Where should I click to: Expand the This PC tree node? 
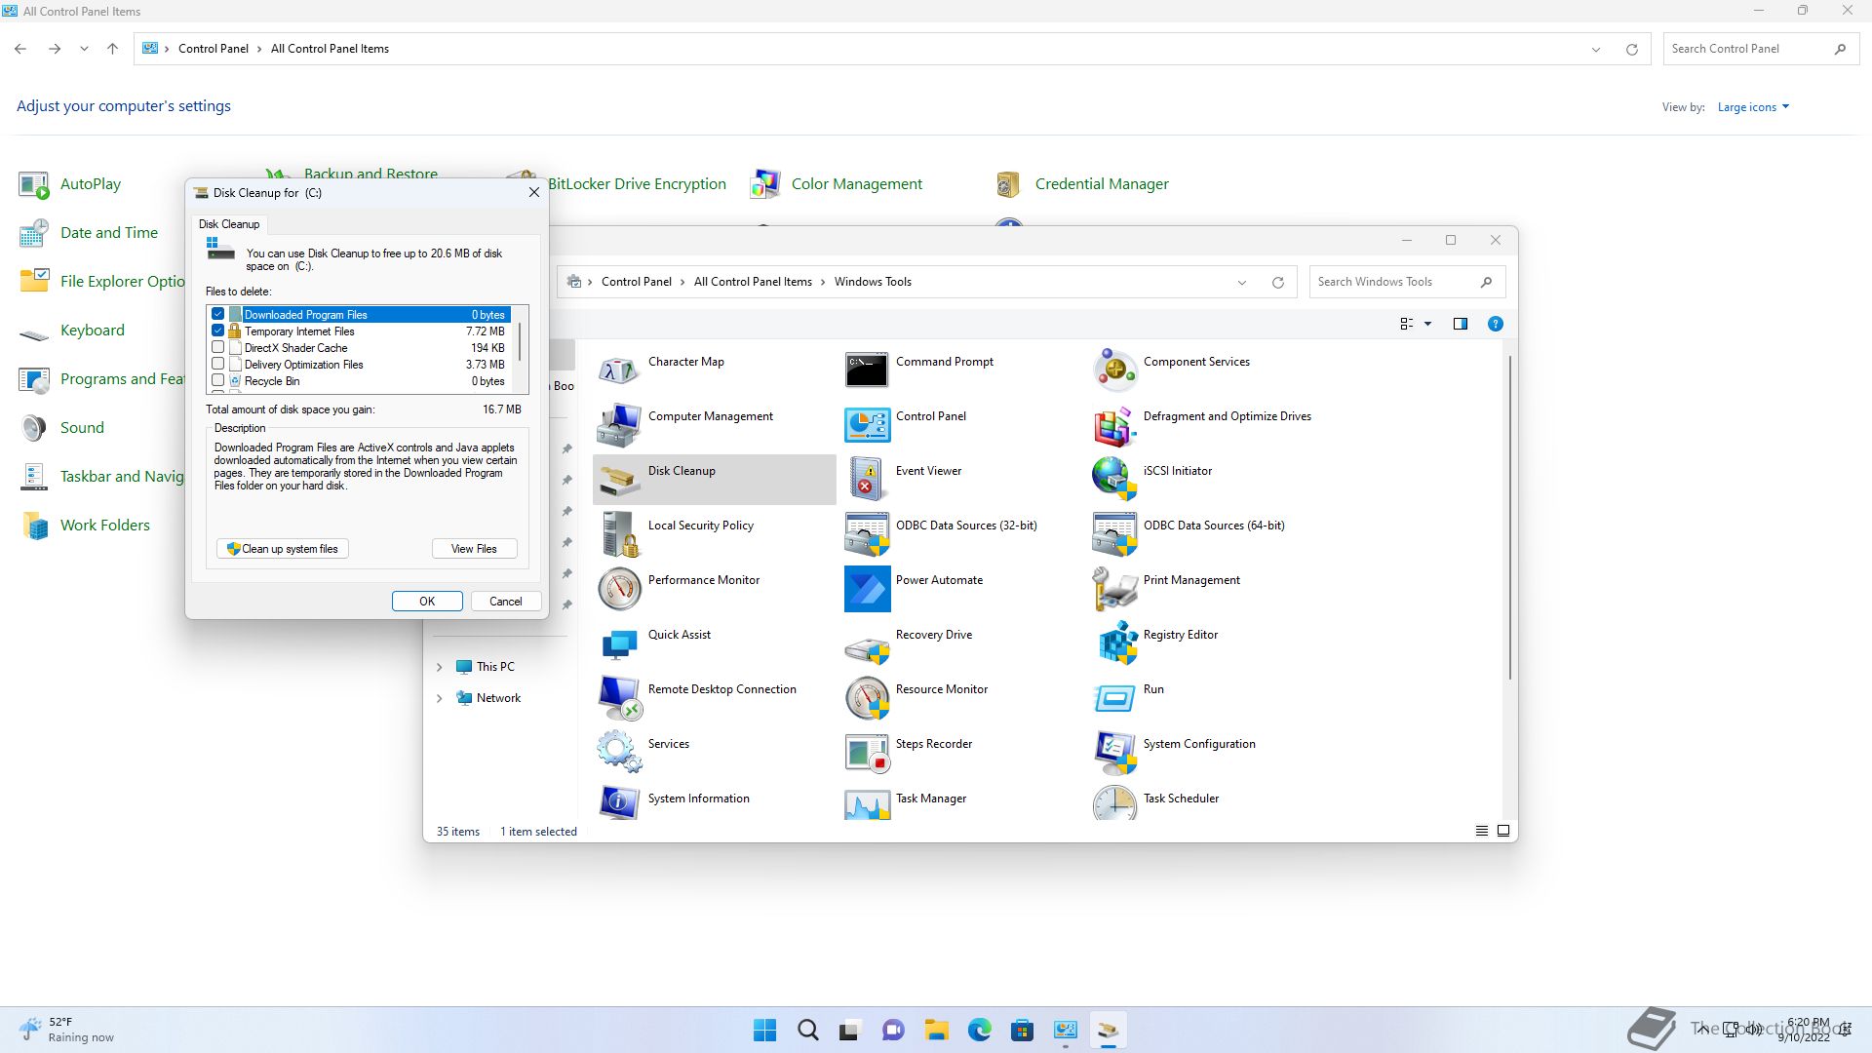coord(440,667)
